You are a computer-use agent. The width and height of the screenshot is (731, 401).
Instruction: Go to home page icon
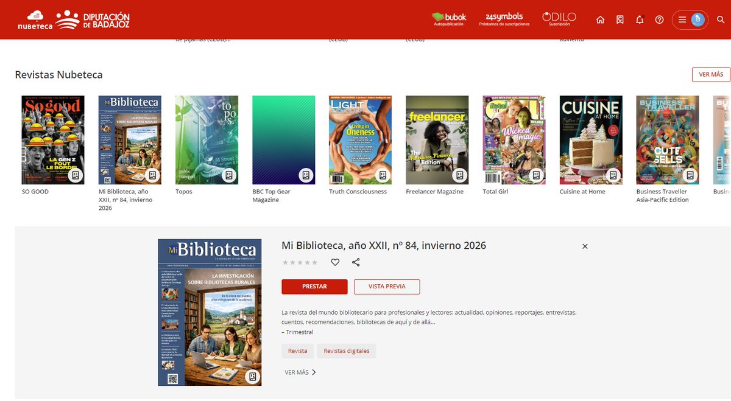click(x=600, y=19)
